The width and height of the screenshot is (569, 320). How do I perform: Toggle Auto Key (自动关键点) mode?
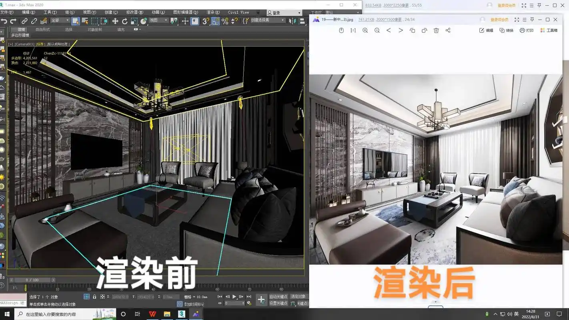[278, 296]
